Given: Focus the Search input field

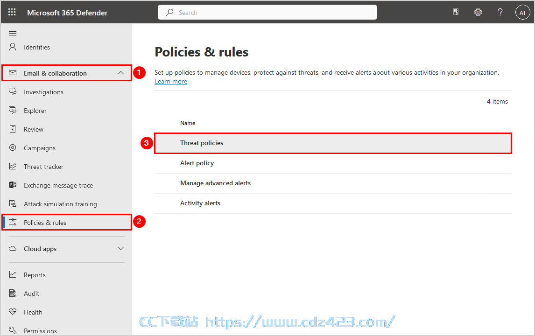Looking at the screenshot, I should point(267,12).
